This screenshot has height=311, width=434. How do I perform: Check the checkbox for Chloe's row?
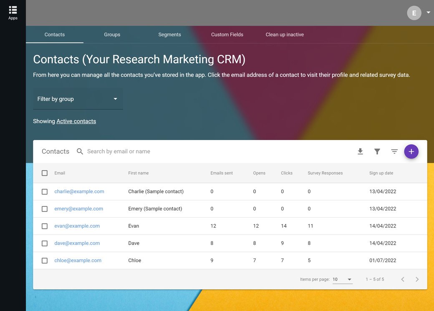click(x=45, y=260)
